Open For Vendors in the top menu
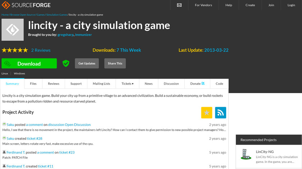 coord(203,5)
